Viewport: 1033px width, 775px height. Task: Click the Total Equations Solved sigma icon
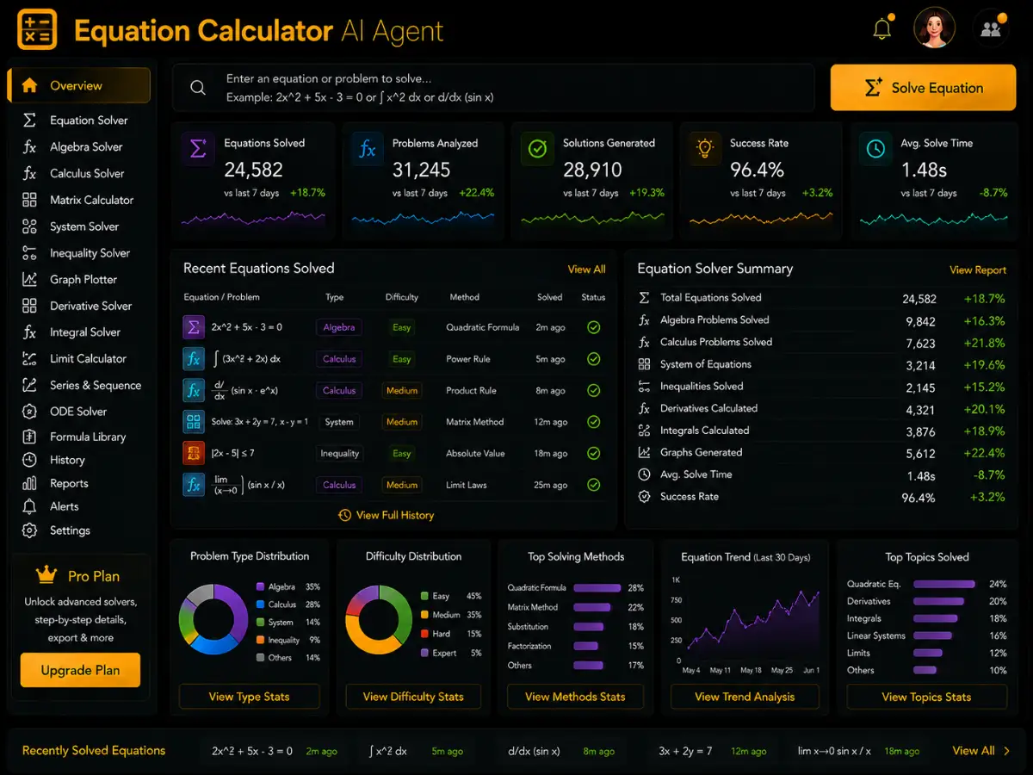point(644,298)
